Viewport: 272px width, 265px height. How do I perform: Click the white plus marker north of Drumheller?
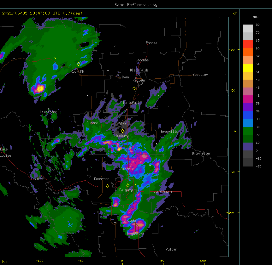193,118
